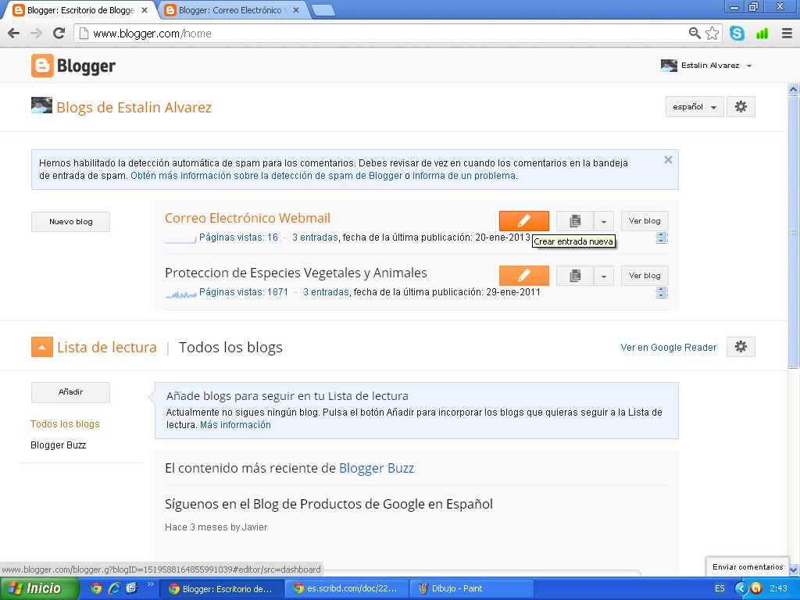Switch to Dibujo - Paint taskbar window

coord(472,588)
